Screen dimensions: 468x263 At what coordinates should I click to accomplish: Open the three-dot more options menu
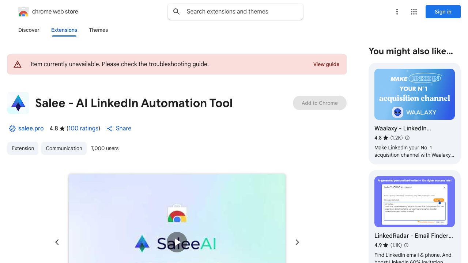pos(397,12)
